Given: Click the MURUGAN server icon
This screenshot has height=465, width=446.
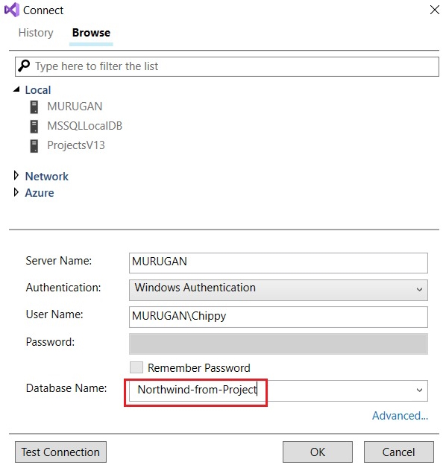Looking at the screenshot, I should click(34, 107).
